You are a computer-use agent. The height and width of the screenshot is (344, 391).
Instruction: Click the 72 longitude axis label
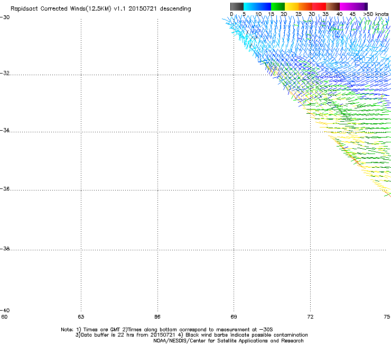pos(310,317)
